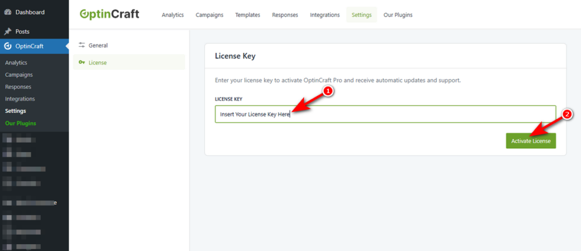Focus the License Key input field
The height and width of the screenshot is (251, 581).
[385, 114]
